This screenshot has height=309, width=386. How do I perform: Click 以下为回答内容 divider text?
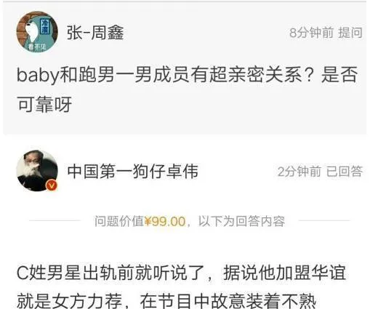click(x=242, y=221)
